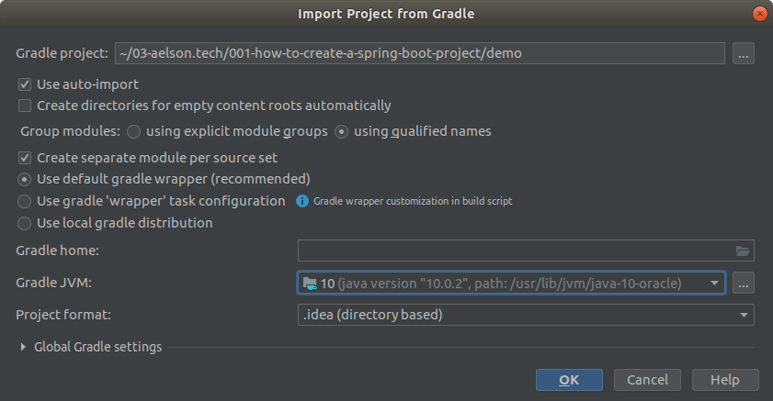Image resolution: width=773 pixels, height=401 pixels.
Task: Click the blue info icon for wrapper customization
Action: (x=301, y=200)
